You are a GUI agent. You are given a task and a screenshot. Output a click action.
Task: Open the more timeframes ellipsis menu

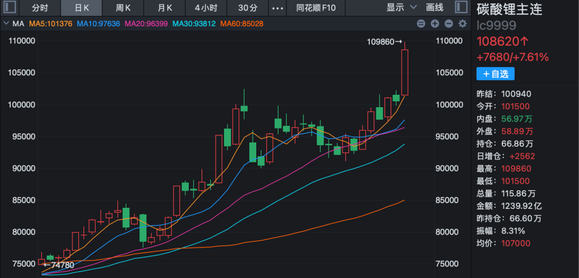[277, 8]
